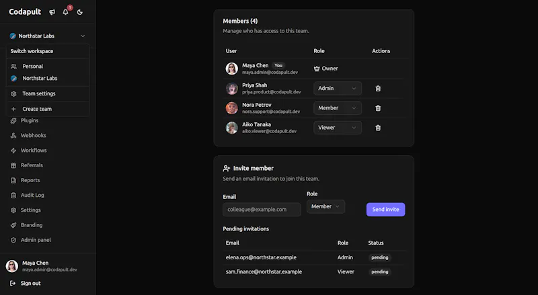Open the Workflows section
Image resolution: width=538 pixels, height=295 pixels.
(x=34, y=151)
